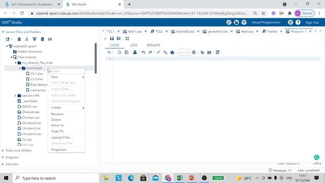Click the Print icon in the code toolbar
Viewport: 325px width, 183px height.
click(x=135, y=52)
